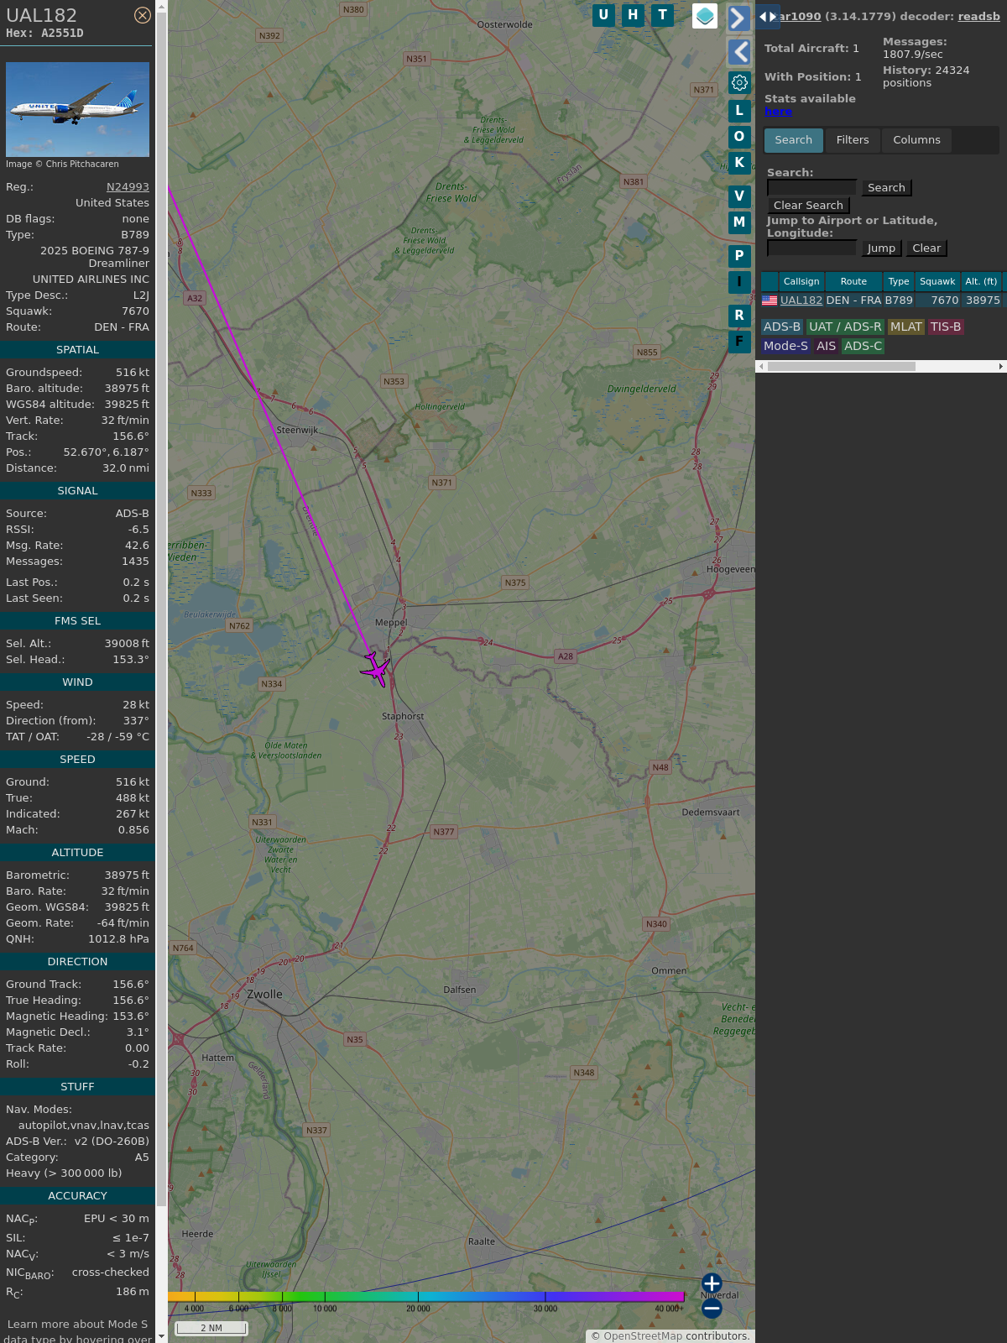This screenshot has height=1343, width=1007.
Task: Click the left chevron sidebar arrow
Action: pos(738,52)
